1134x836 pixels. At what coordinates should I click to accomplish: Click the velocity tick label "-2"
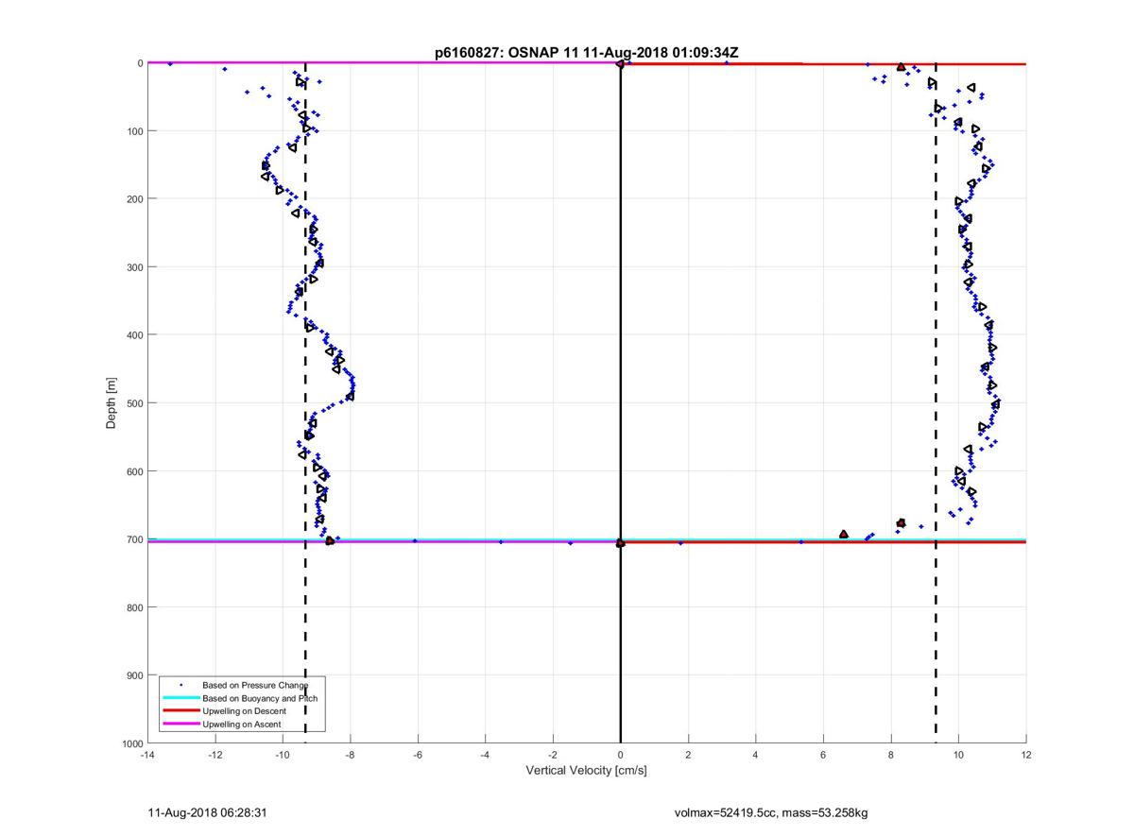(553, 755)
